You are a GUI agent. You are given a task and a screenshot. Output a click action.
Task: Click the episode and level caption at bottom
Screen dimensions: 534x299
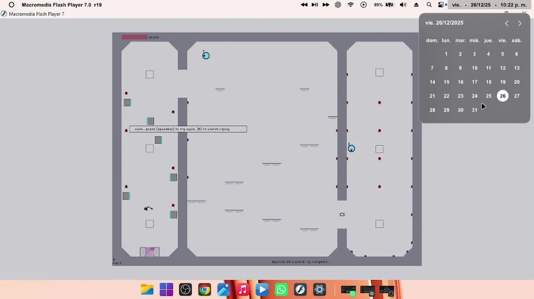point(300,262)
